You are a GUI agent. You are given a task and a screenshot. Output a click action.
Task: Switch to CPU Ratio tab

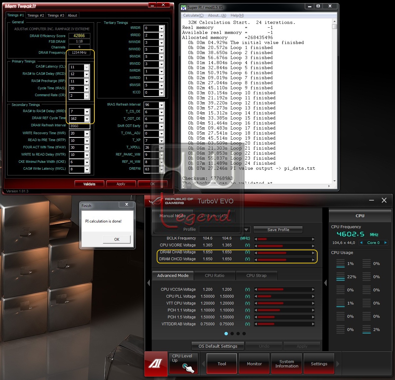point(215,276)
